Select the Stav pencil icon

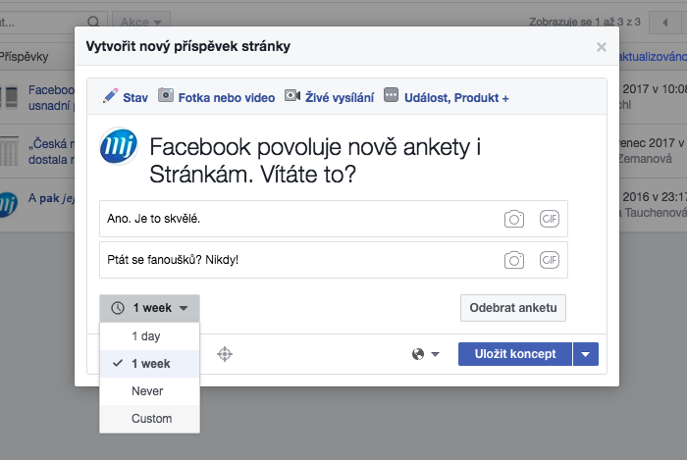(x=110, y=96)
